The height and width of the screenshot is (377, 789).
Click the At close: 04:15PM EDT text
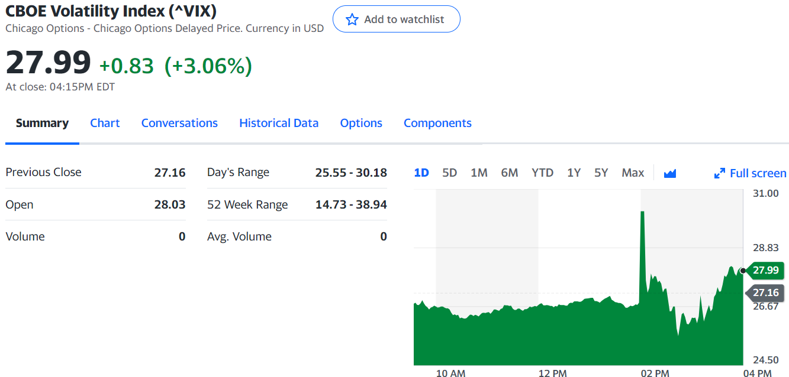coord(60,87)
